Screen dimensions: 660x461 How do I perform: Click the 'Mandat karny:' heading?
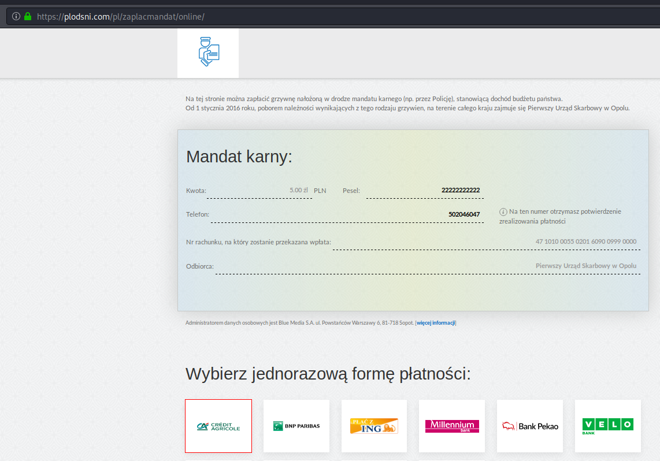point(239,157)
